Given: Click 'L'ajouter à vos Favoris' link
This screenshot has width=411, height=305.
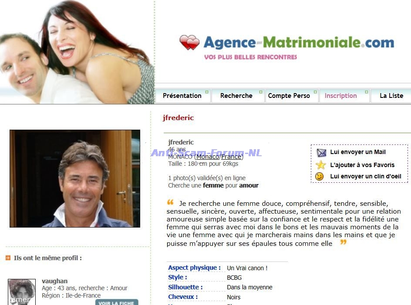Looking at the screenshot, I should coord(362,165).
